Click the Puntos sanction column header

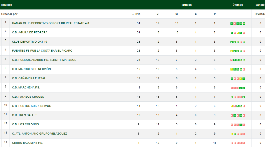pos(260,14)
